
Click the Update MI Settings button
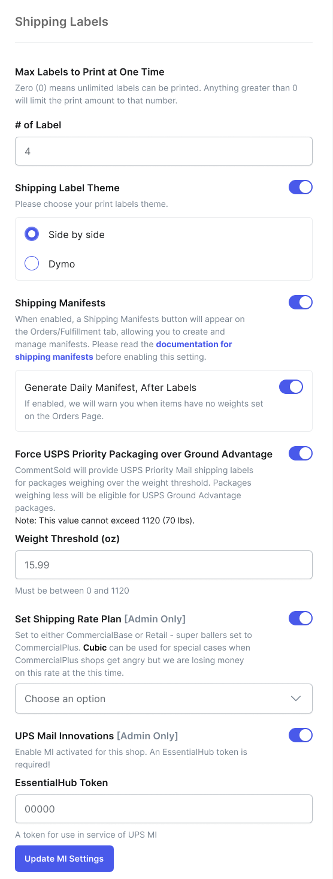[x=64, y=859]
